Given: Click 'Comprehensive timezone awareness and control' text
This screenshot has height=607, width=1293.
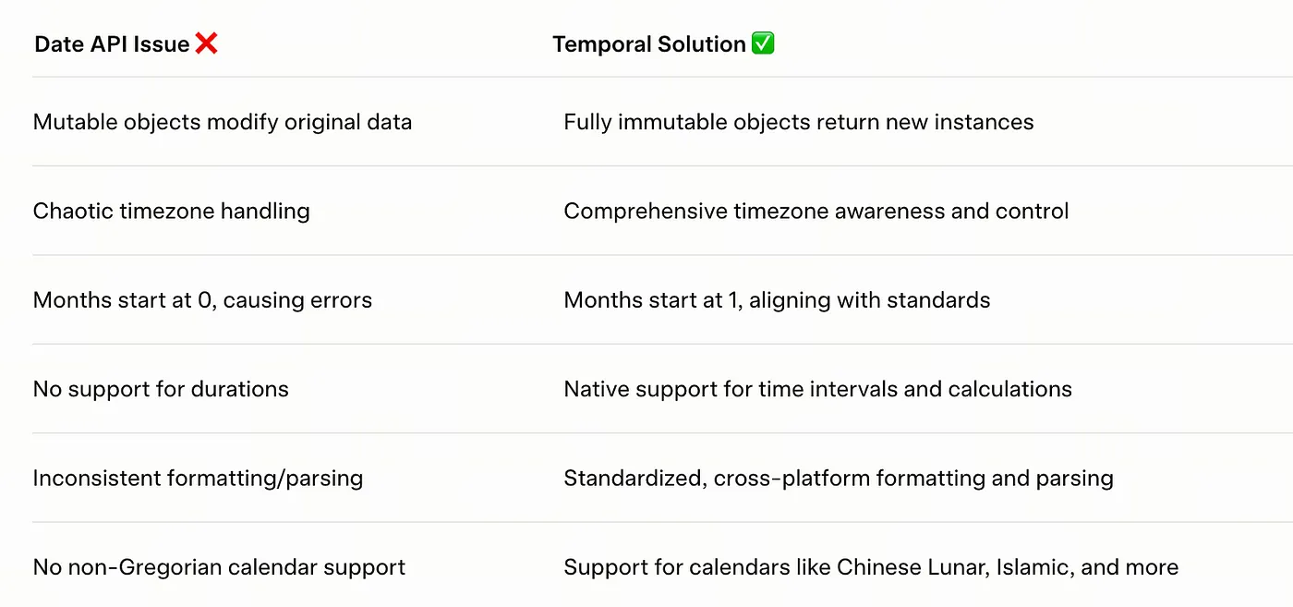Looking at the screenshot, I should (816, 211).
